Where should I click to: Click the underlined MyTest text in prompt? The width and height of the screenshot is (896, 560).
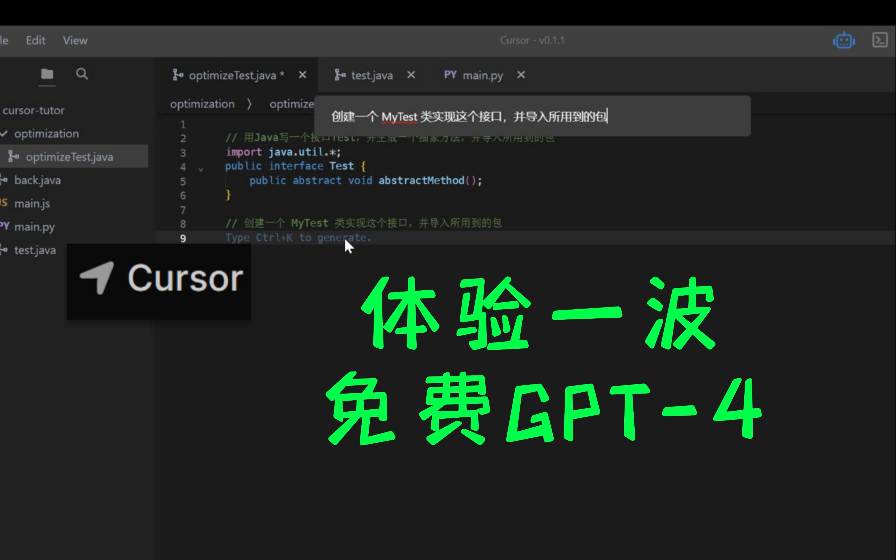399,117
